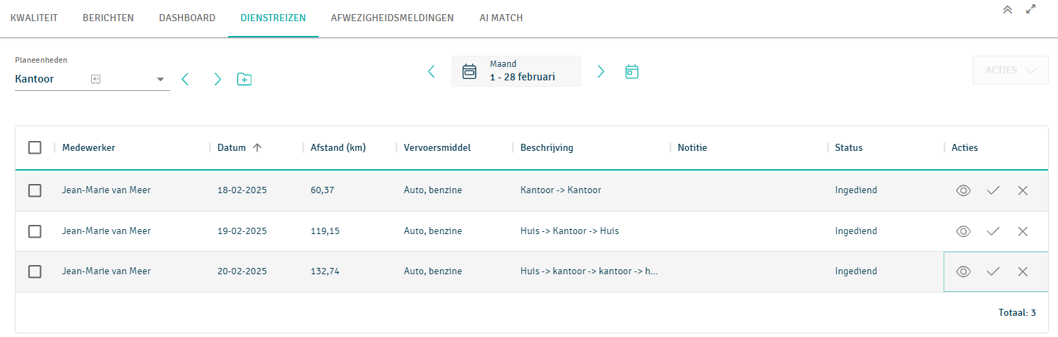
Task: Sort by the Datum column header
Action: pos(232,147)
